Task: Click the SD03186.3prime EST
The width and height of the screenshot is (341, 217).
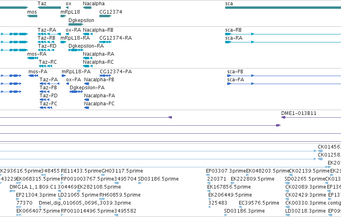Action: click(226, 215)
